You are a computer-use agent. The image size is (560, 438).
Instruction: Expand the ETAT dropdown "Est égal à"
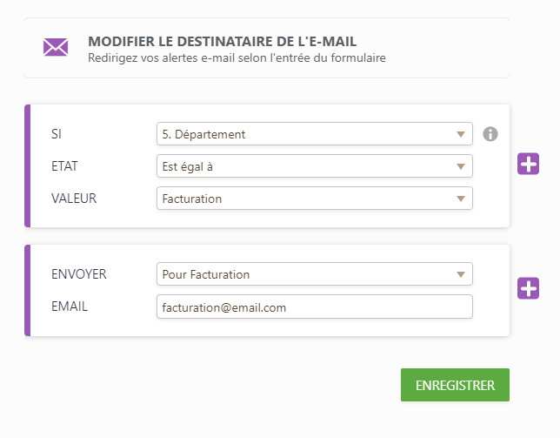[314, 166]
